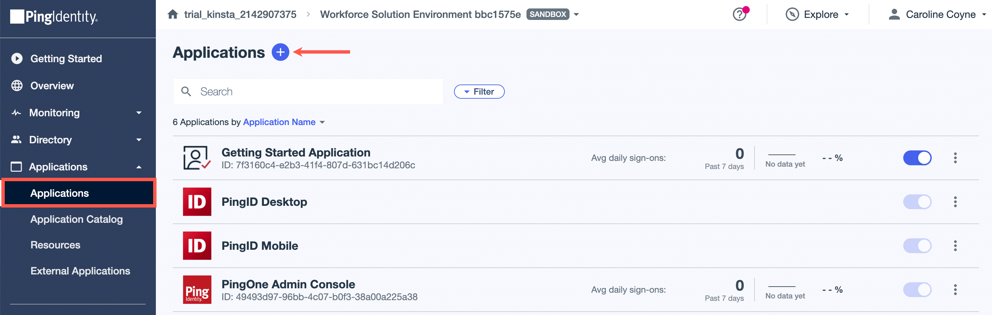
Task: Disable the Getting Started Application toggle
Action: coord(917,157)
